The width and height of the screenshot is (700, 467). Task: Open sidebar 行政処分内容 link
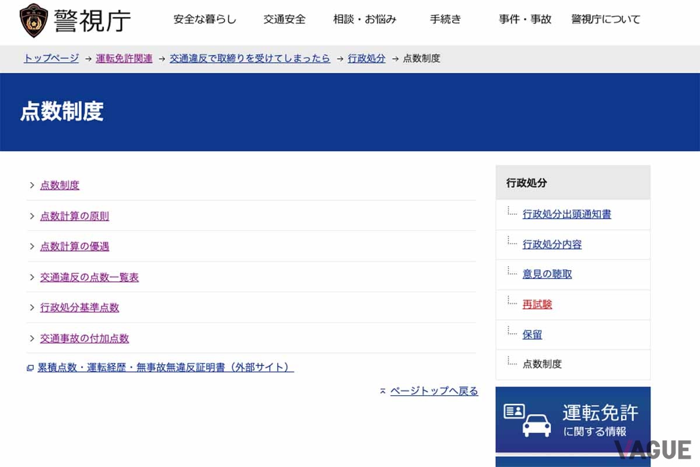552,245
